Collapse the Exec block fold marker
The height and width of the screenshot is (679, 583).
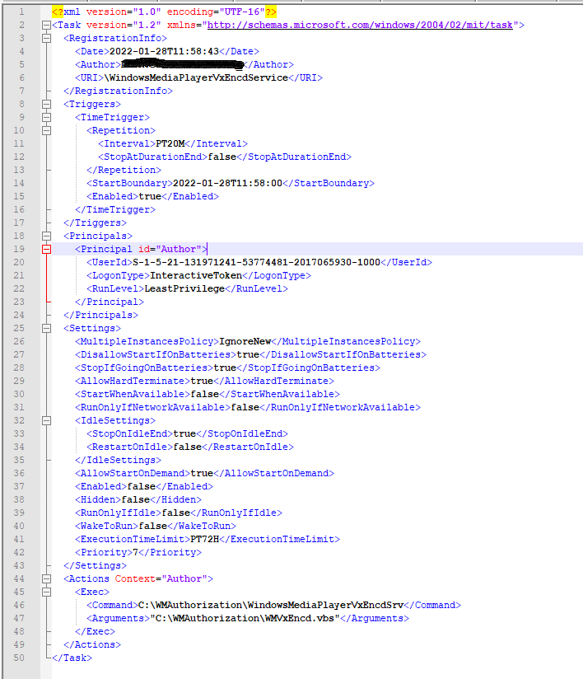(x=47, y=592)
